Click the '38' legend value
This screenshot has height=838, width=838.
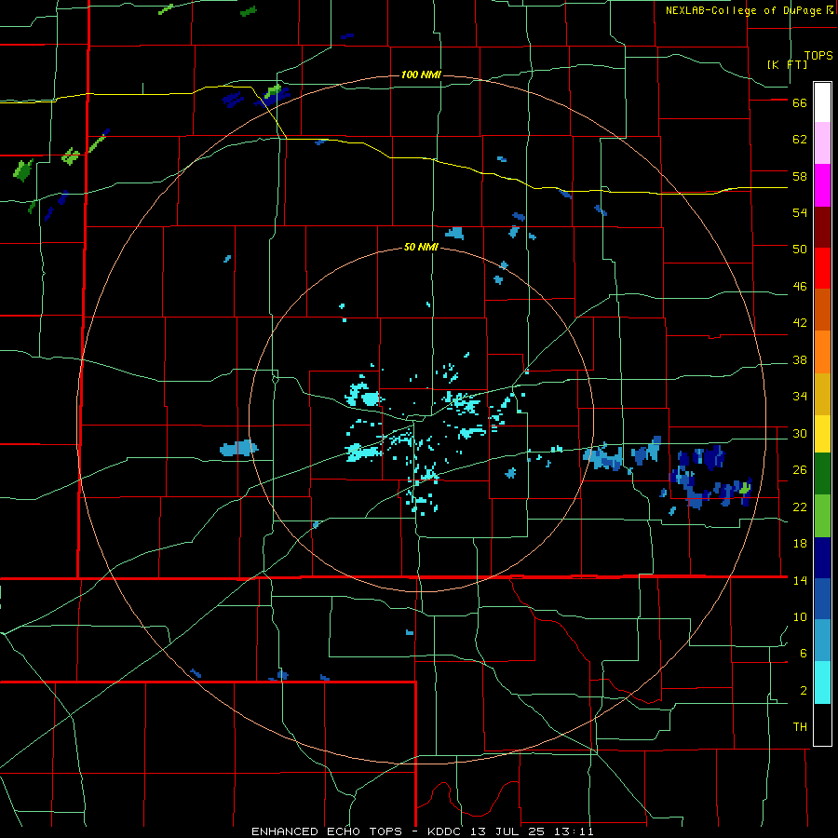click(800, 360)
